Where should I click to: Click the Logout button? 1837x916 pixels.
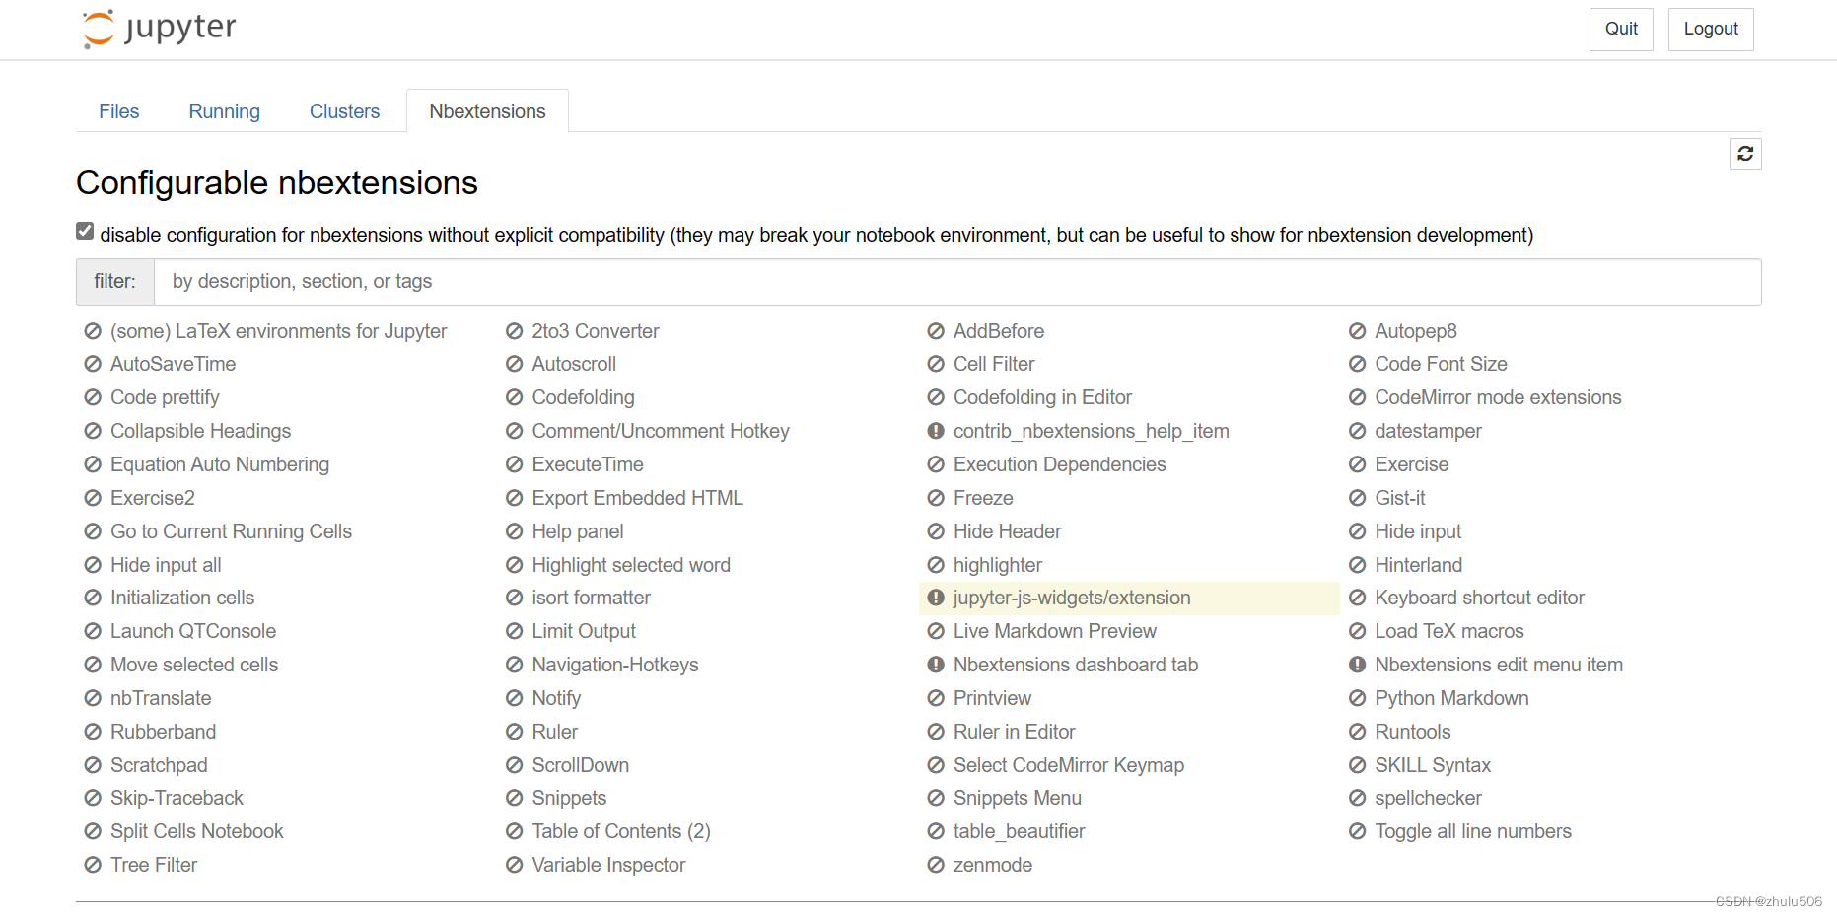pyautogui.click(x=1710, y=29)
